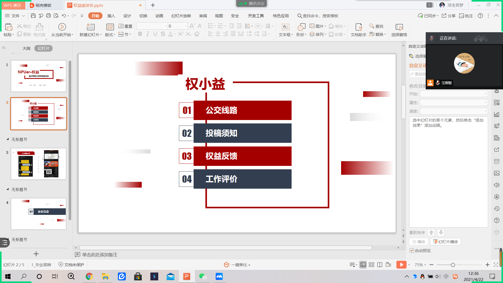The height and width of the screenshot is (283, 503).
Task: Click the 幻灯片播放 button in animation pane
Action: coord(445,242)
